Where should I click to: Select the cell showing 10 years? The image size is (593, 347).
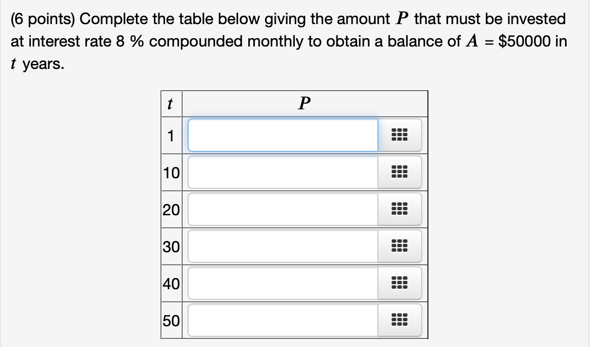click(172, 172)
